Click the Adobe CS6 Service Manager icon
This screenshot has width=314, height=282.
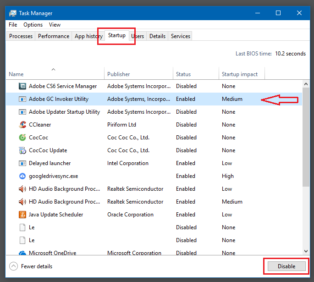pyautogui.click(x=22, y=86)
